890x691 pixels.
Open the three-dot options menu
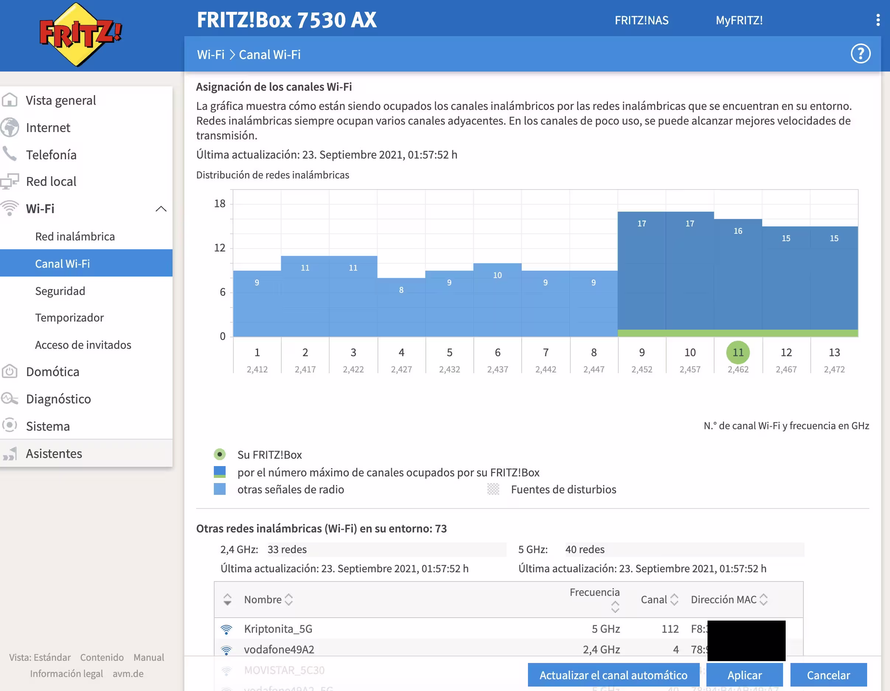[877, 20]
